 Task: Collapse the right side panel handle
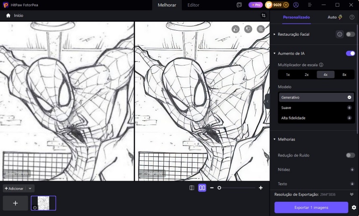pyautogui.click(x=267, y=101)
